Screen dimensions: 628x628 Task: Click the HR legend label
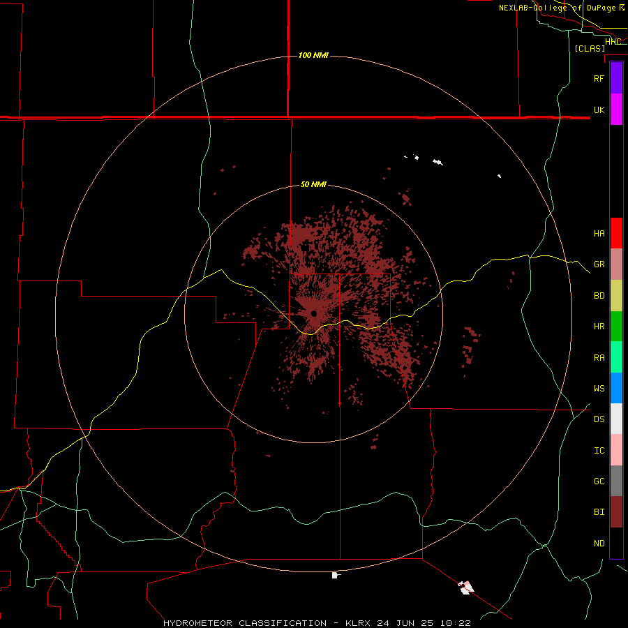[599, 327]
